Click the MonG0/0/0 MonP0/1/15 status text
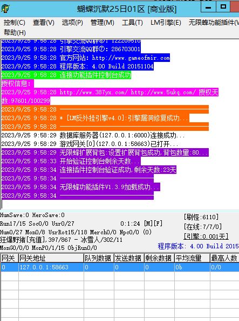The width and height of the screenshot is (239, 321). tap(49, 248)
